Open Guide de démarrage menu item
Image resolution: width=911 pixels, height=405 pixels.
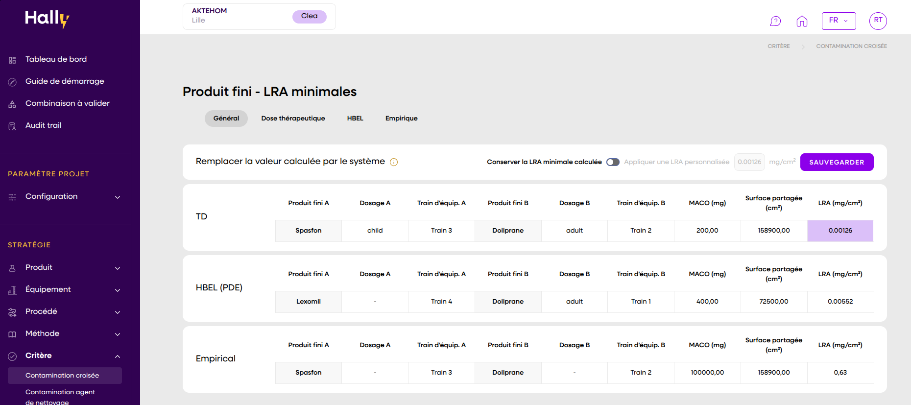point(65,81)
